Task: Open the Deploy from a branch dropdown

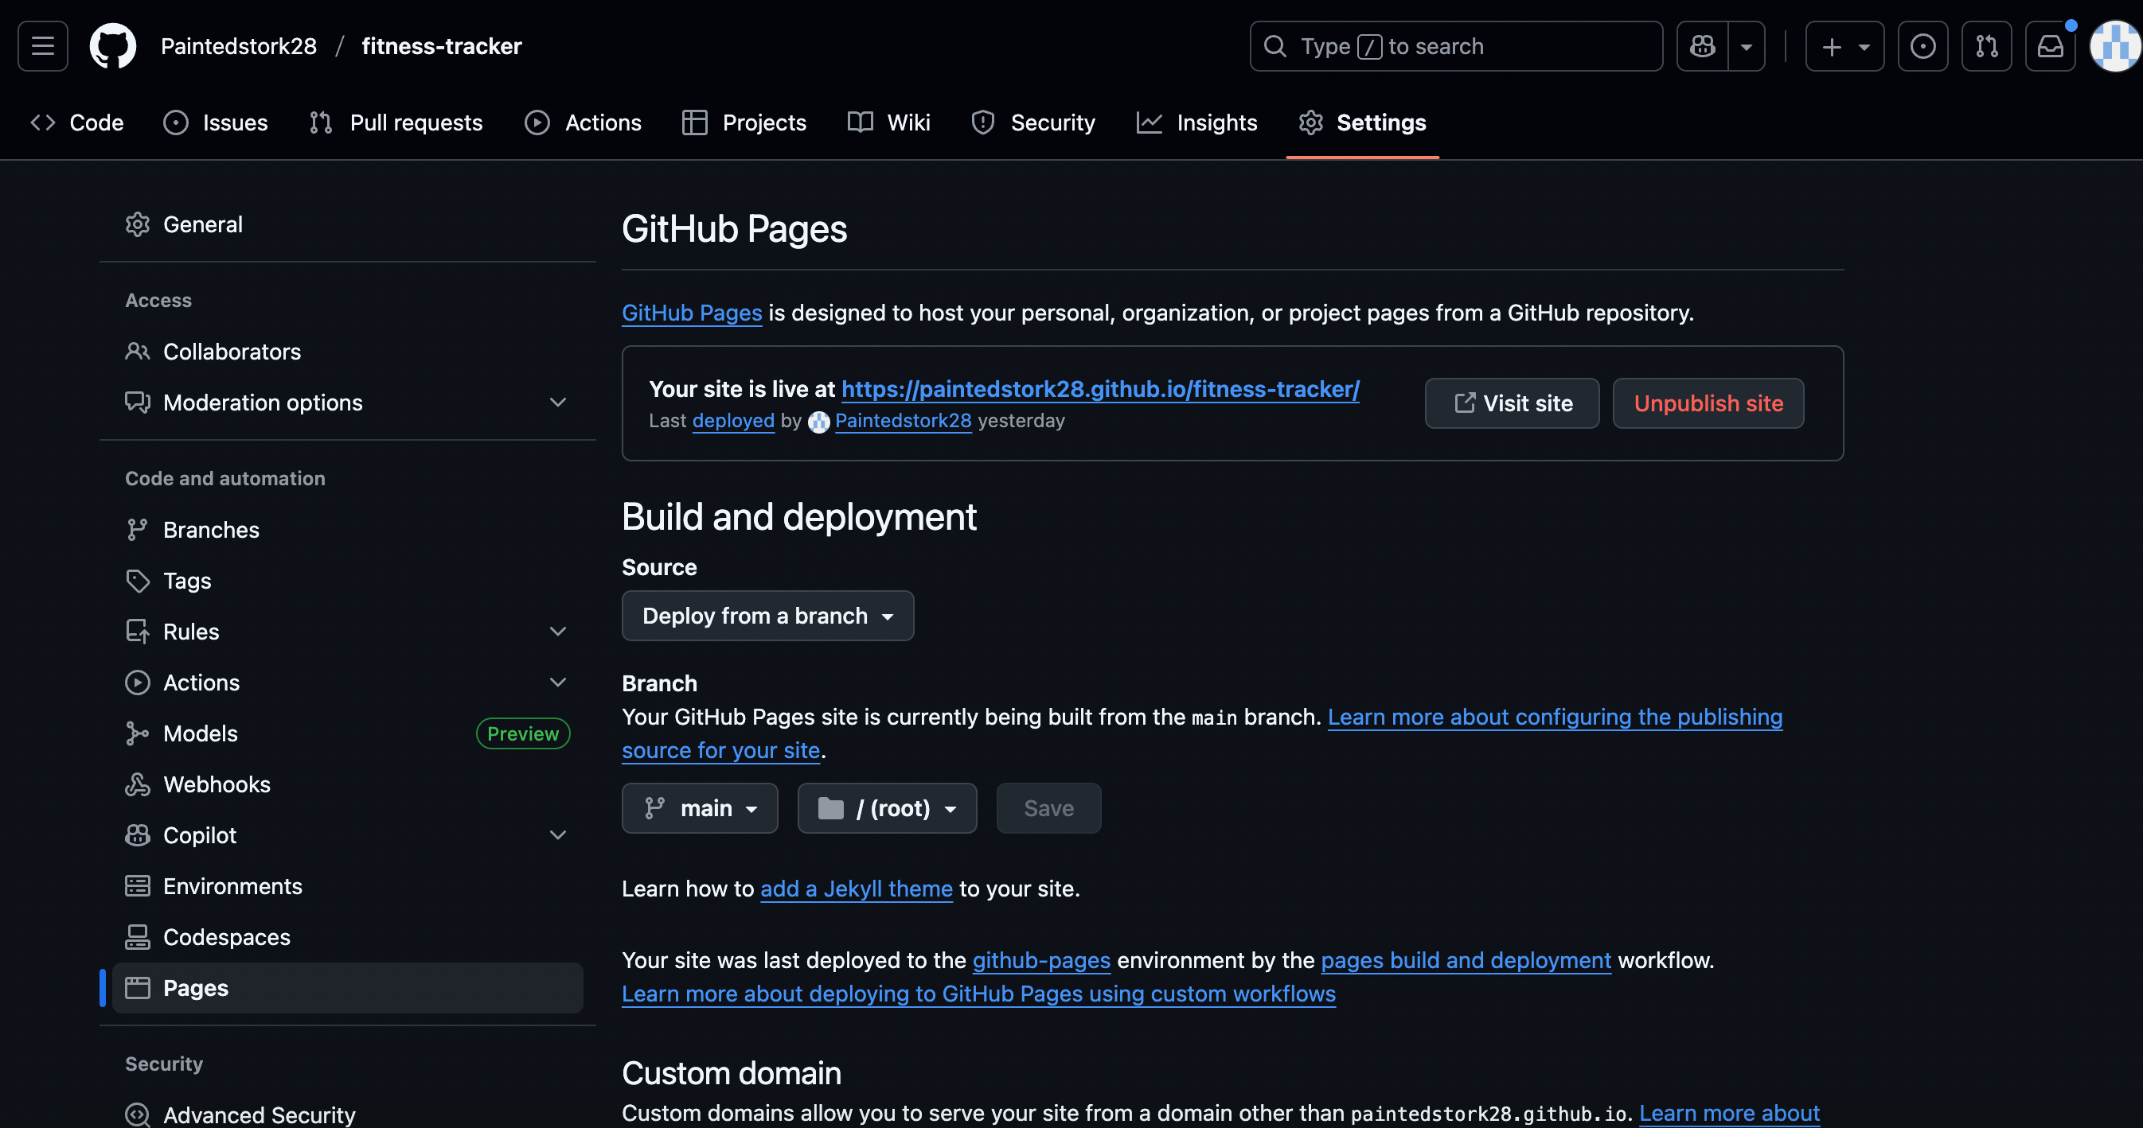Action: 767,616
